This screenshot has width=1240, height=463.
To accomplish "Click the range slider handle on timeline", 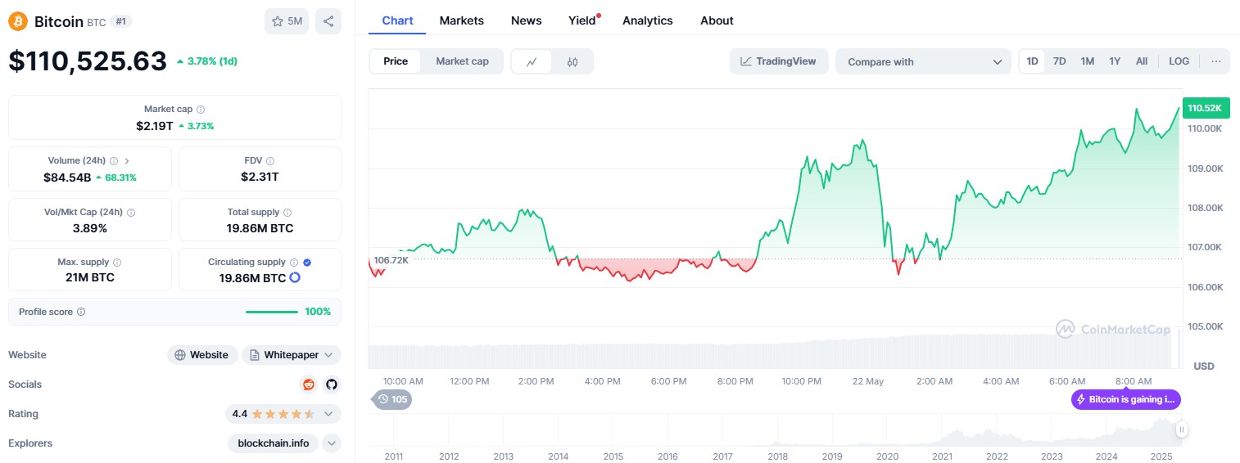I will click(x=1181, y=429).
